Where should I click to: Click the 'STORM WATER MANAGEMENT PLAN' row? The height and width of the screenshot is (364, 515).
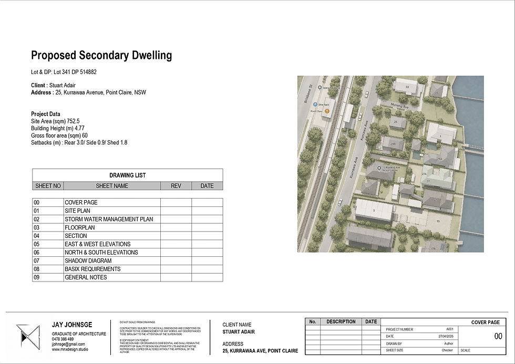coord(127,219)
